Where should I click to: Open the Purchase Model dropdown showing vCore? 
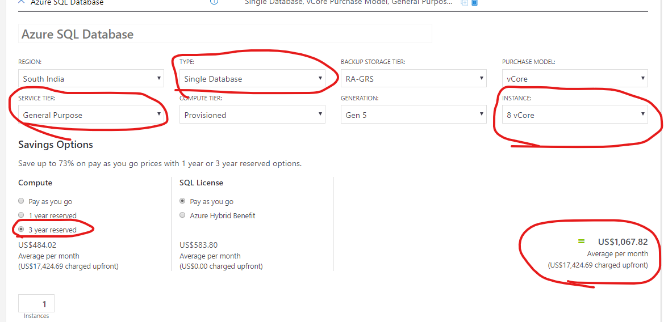[x=575, y=79]
